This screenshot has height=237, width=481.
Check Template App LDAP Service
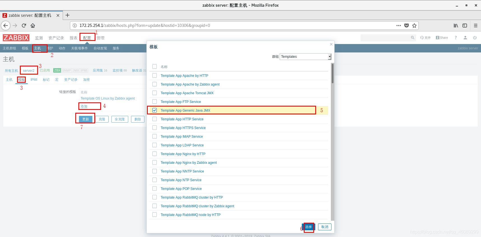[x=155, y=145]
